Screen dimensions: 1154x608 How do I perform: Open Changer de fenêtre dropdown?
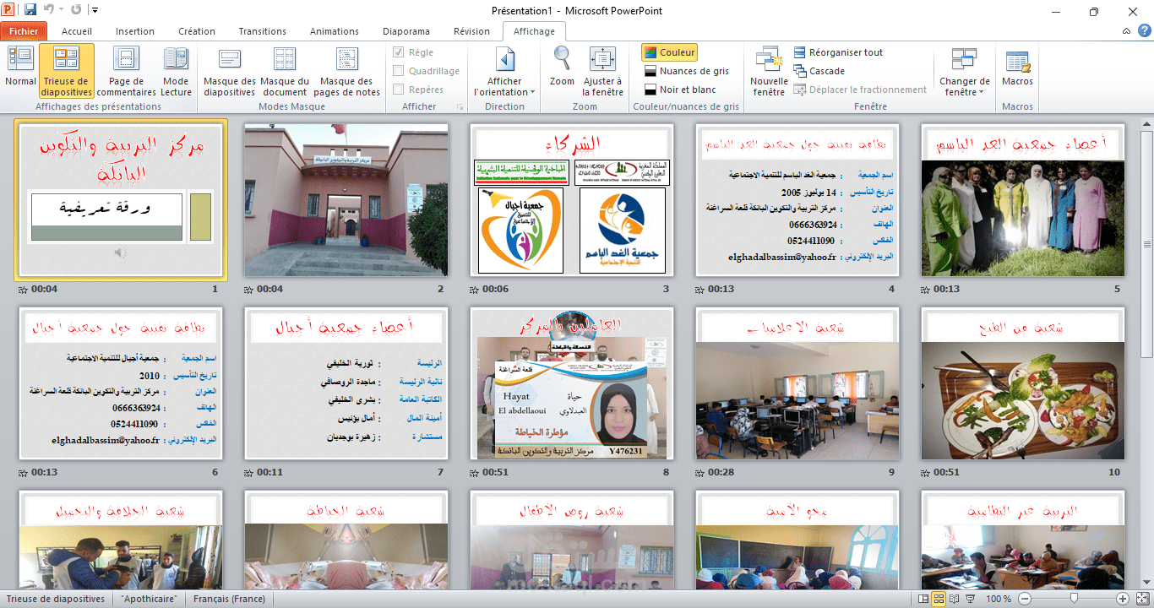click(x=964, y=71)
